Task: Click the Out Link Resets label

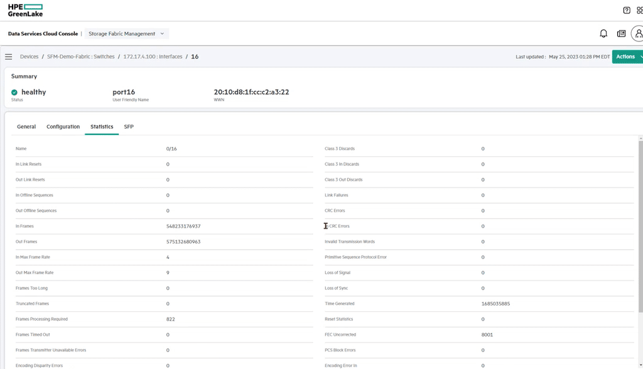Action: click(30, 179)
